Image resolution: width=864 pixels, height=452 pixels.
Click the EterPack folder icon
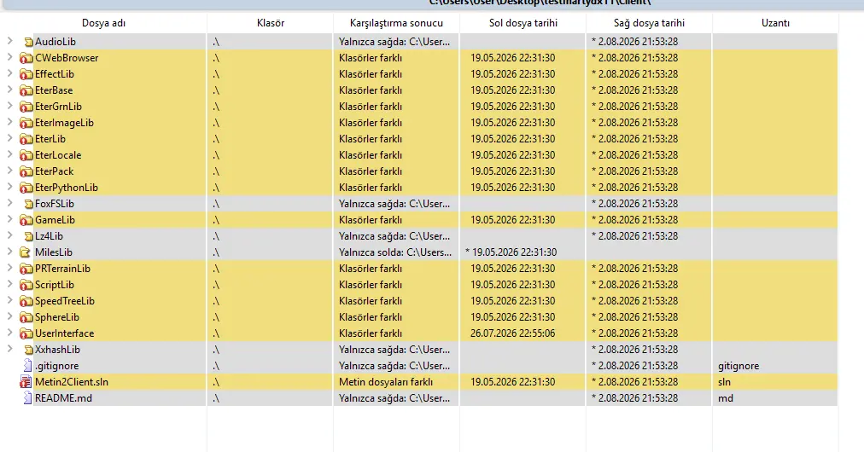[26, 171]
